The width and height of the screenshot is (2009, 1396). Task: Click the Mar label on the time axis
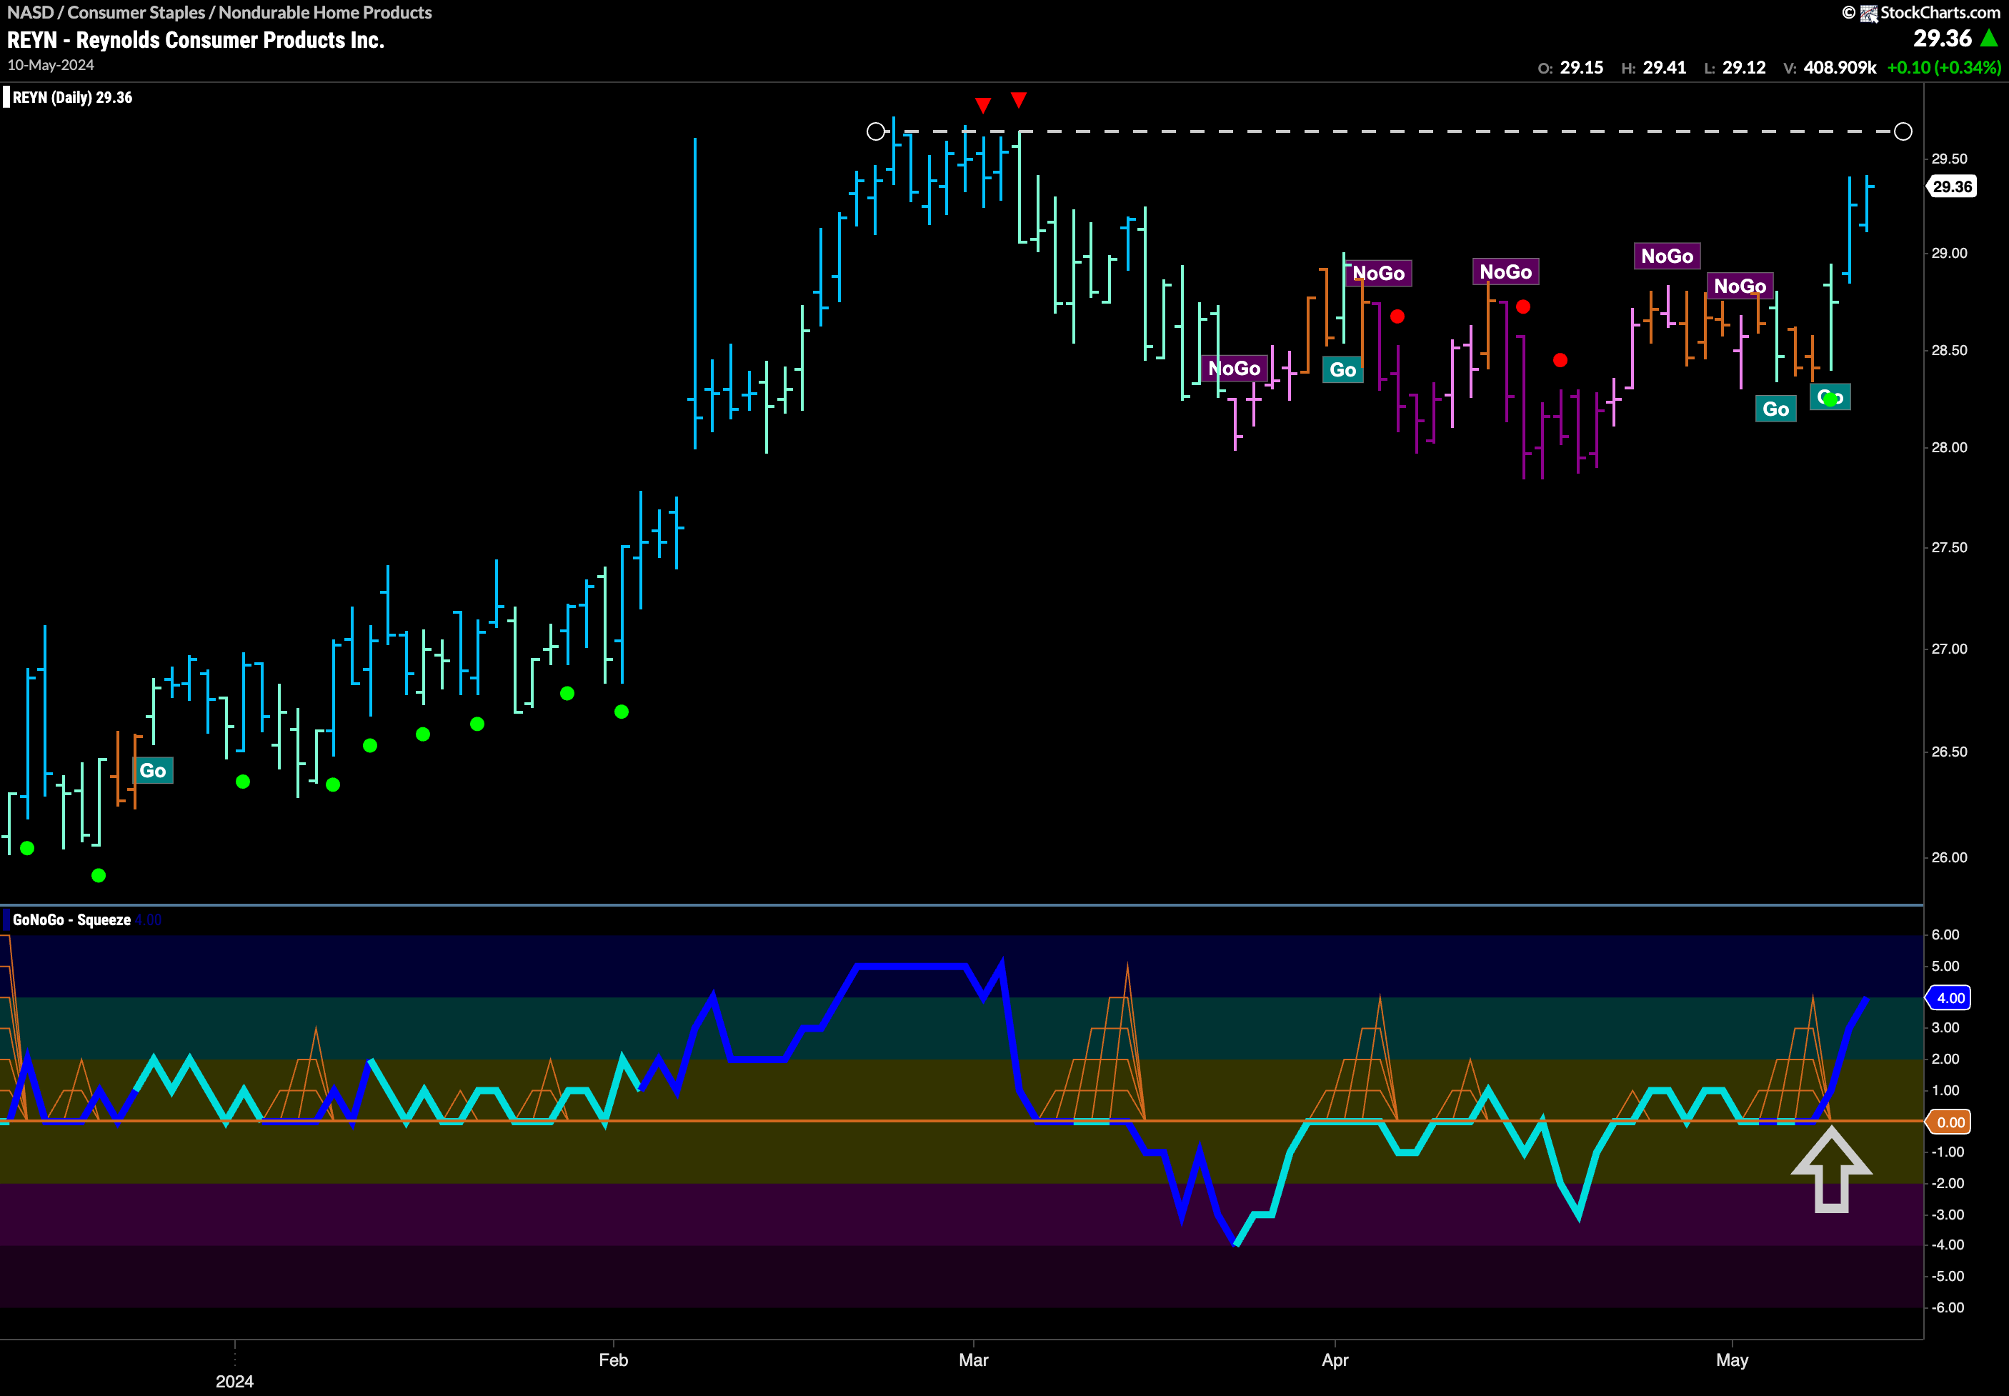[x=974, y=1360]
